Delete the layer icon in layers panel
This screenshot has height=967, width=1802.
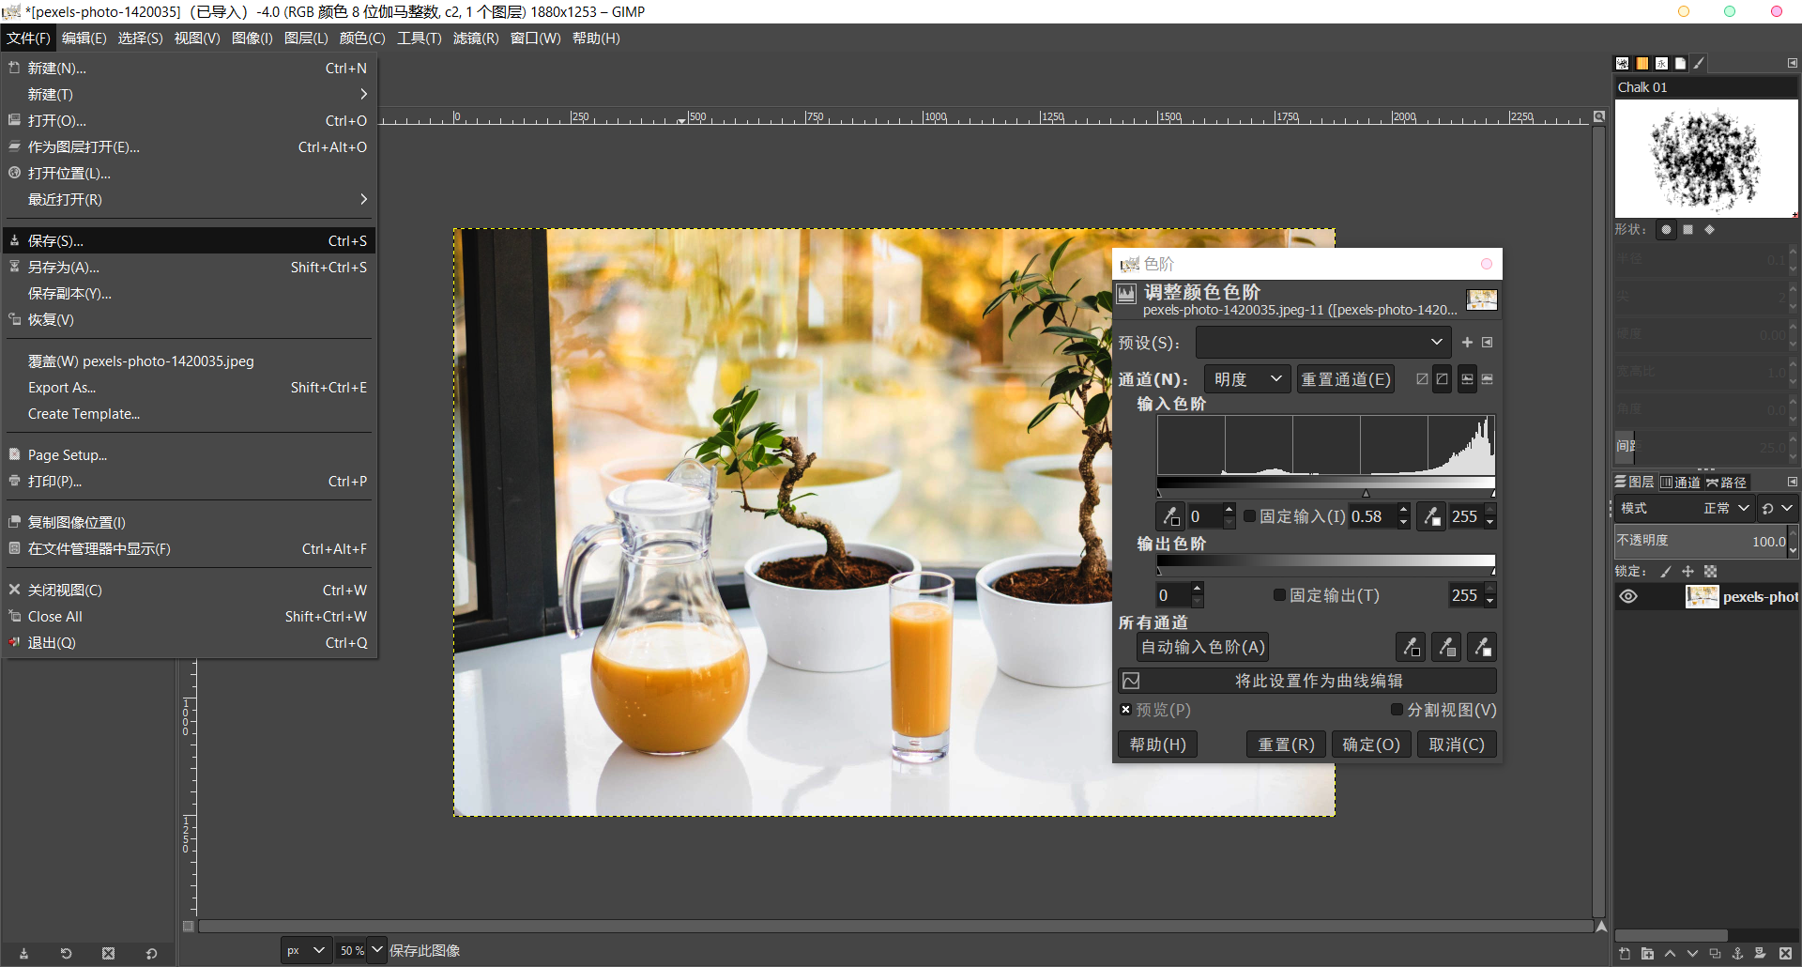coord(1785,953)
